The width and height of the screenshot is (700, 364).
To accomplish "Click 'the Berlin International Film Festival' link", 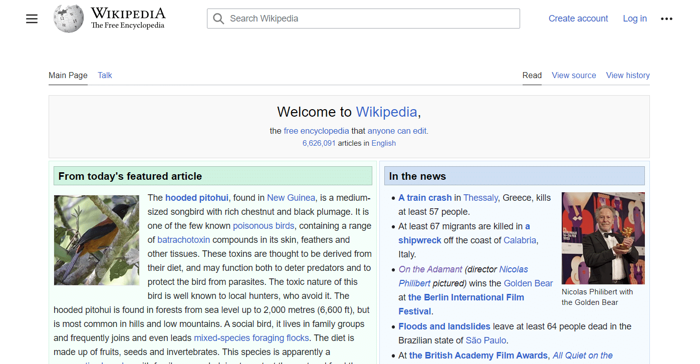I will click(461, 304).
